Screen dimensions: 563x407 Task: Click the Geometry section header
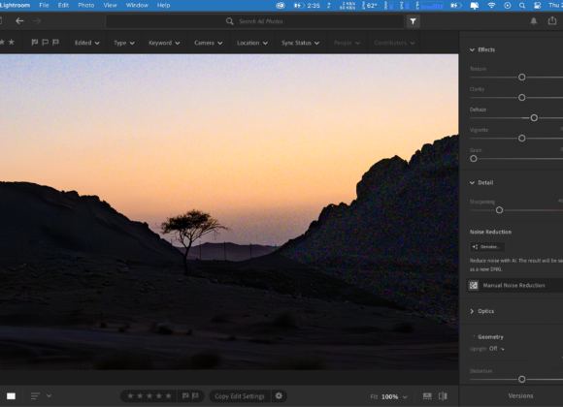490,336
